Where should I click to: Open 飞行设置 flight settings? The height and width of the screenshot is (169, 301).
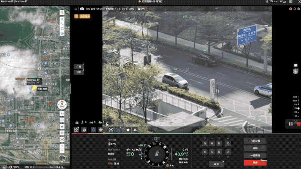coord(255,141)
